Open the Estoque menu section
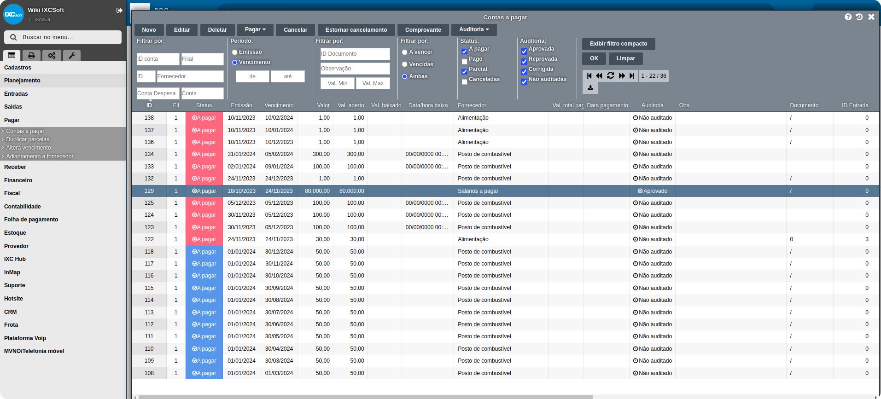The height and width of the screenshot is (399, 881). point(63,233)
